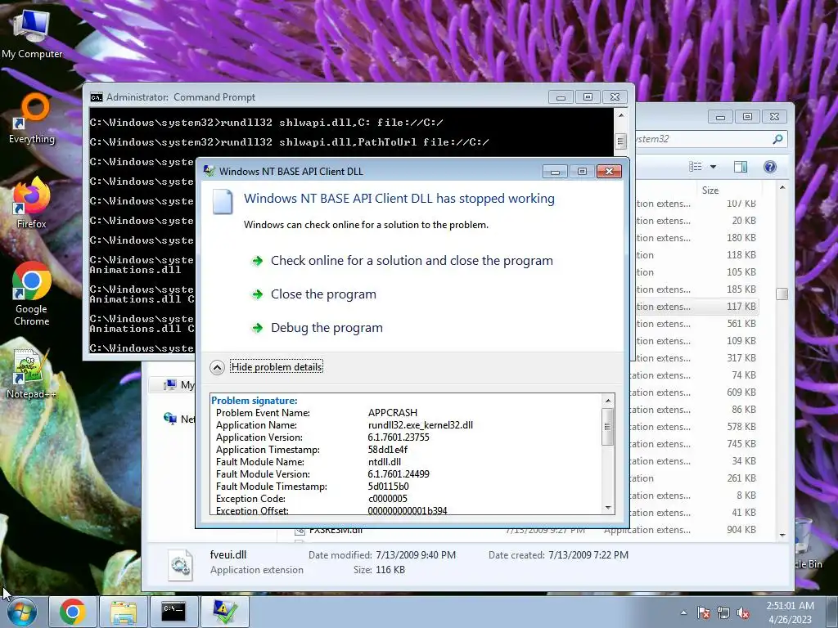
Task: Select ntdll.dll fault module name
Action: 385,462
